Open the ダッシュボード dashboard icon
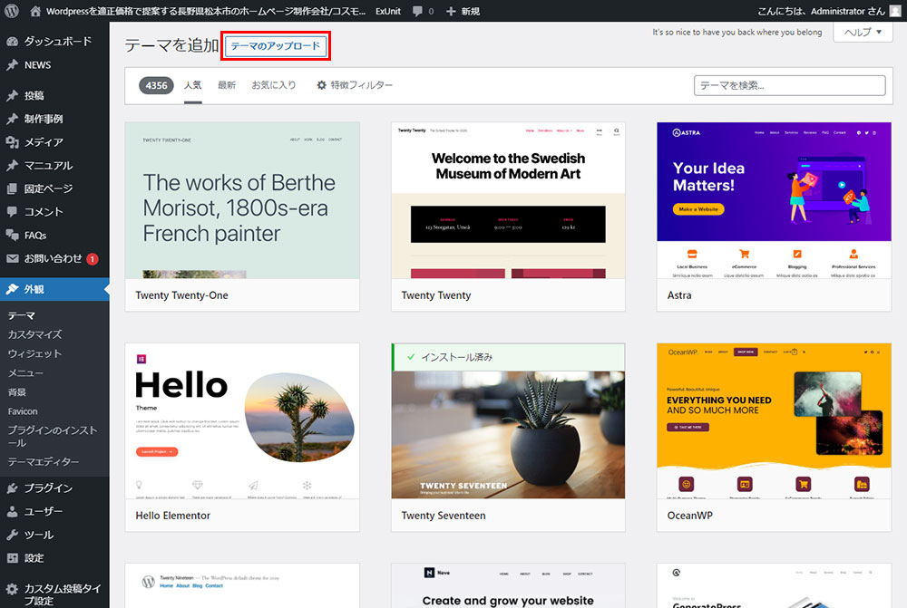Image resolution: width=907 pixels, height=608 pixels. [13, 42]
